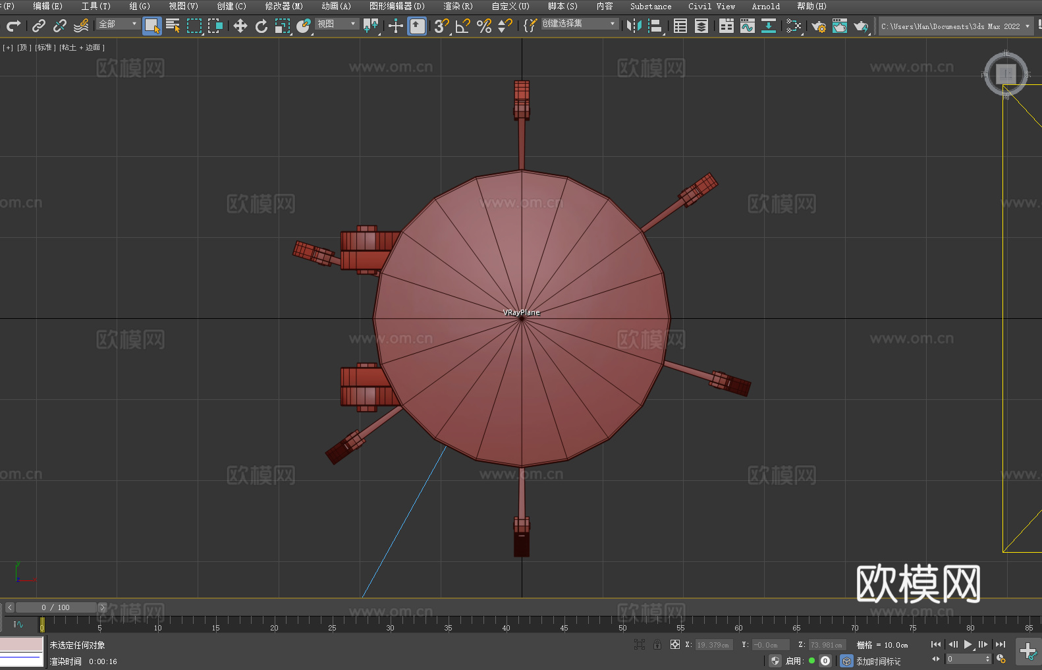
Task: Click the ViewCube top face
Action: coord(1006,73)
